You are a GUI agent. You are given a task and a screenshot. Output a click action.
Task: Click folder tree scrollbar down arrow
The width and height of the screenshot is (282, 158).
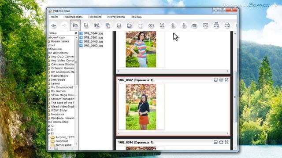[x=76, y=144]
